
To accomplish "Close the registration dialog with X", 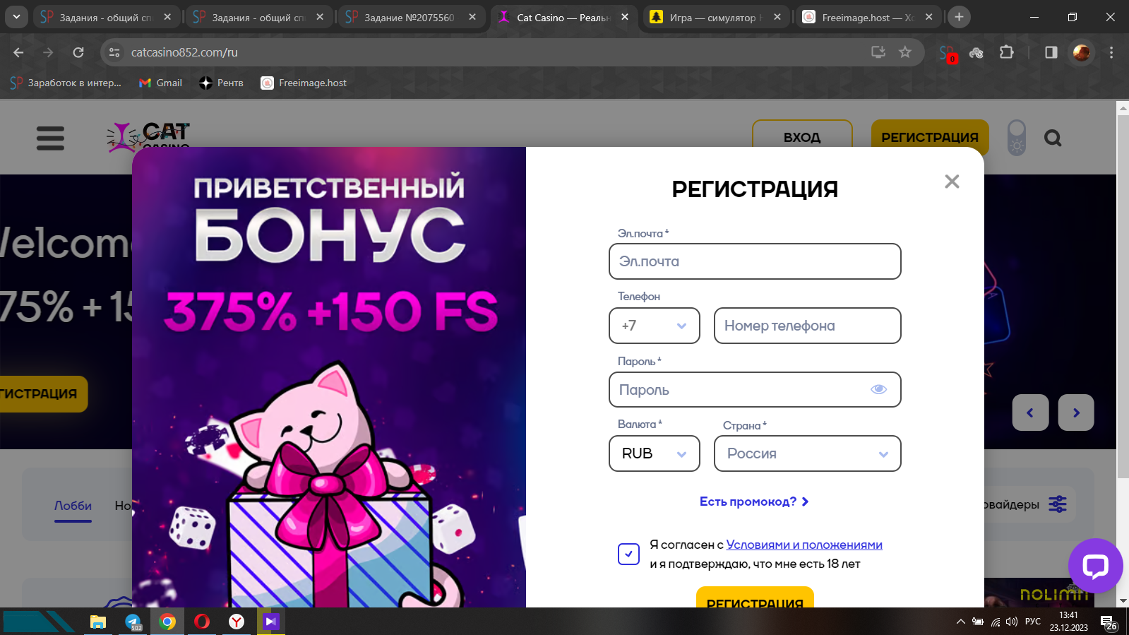I will (x=952, y=182).
